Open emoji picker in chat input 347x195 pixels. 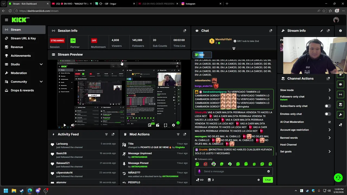268,171
